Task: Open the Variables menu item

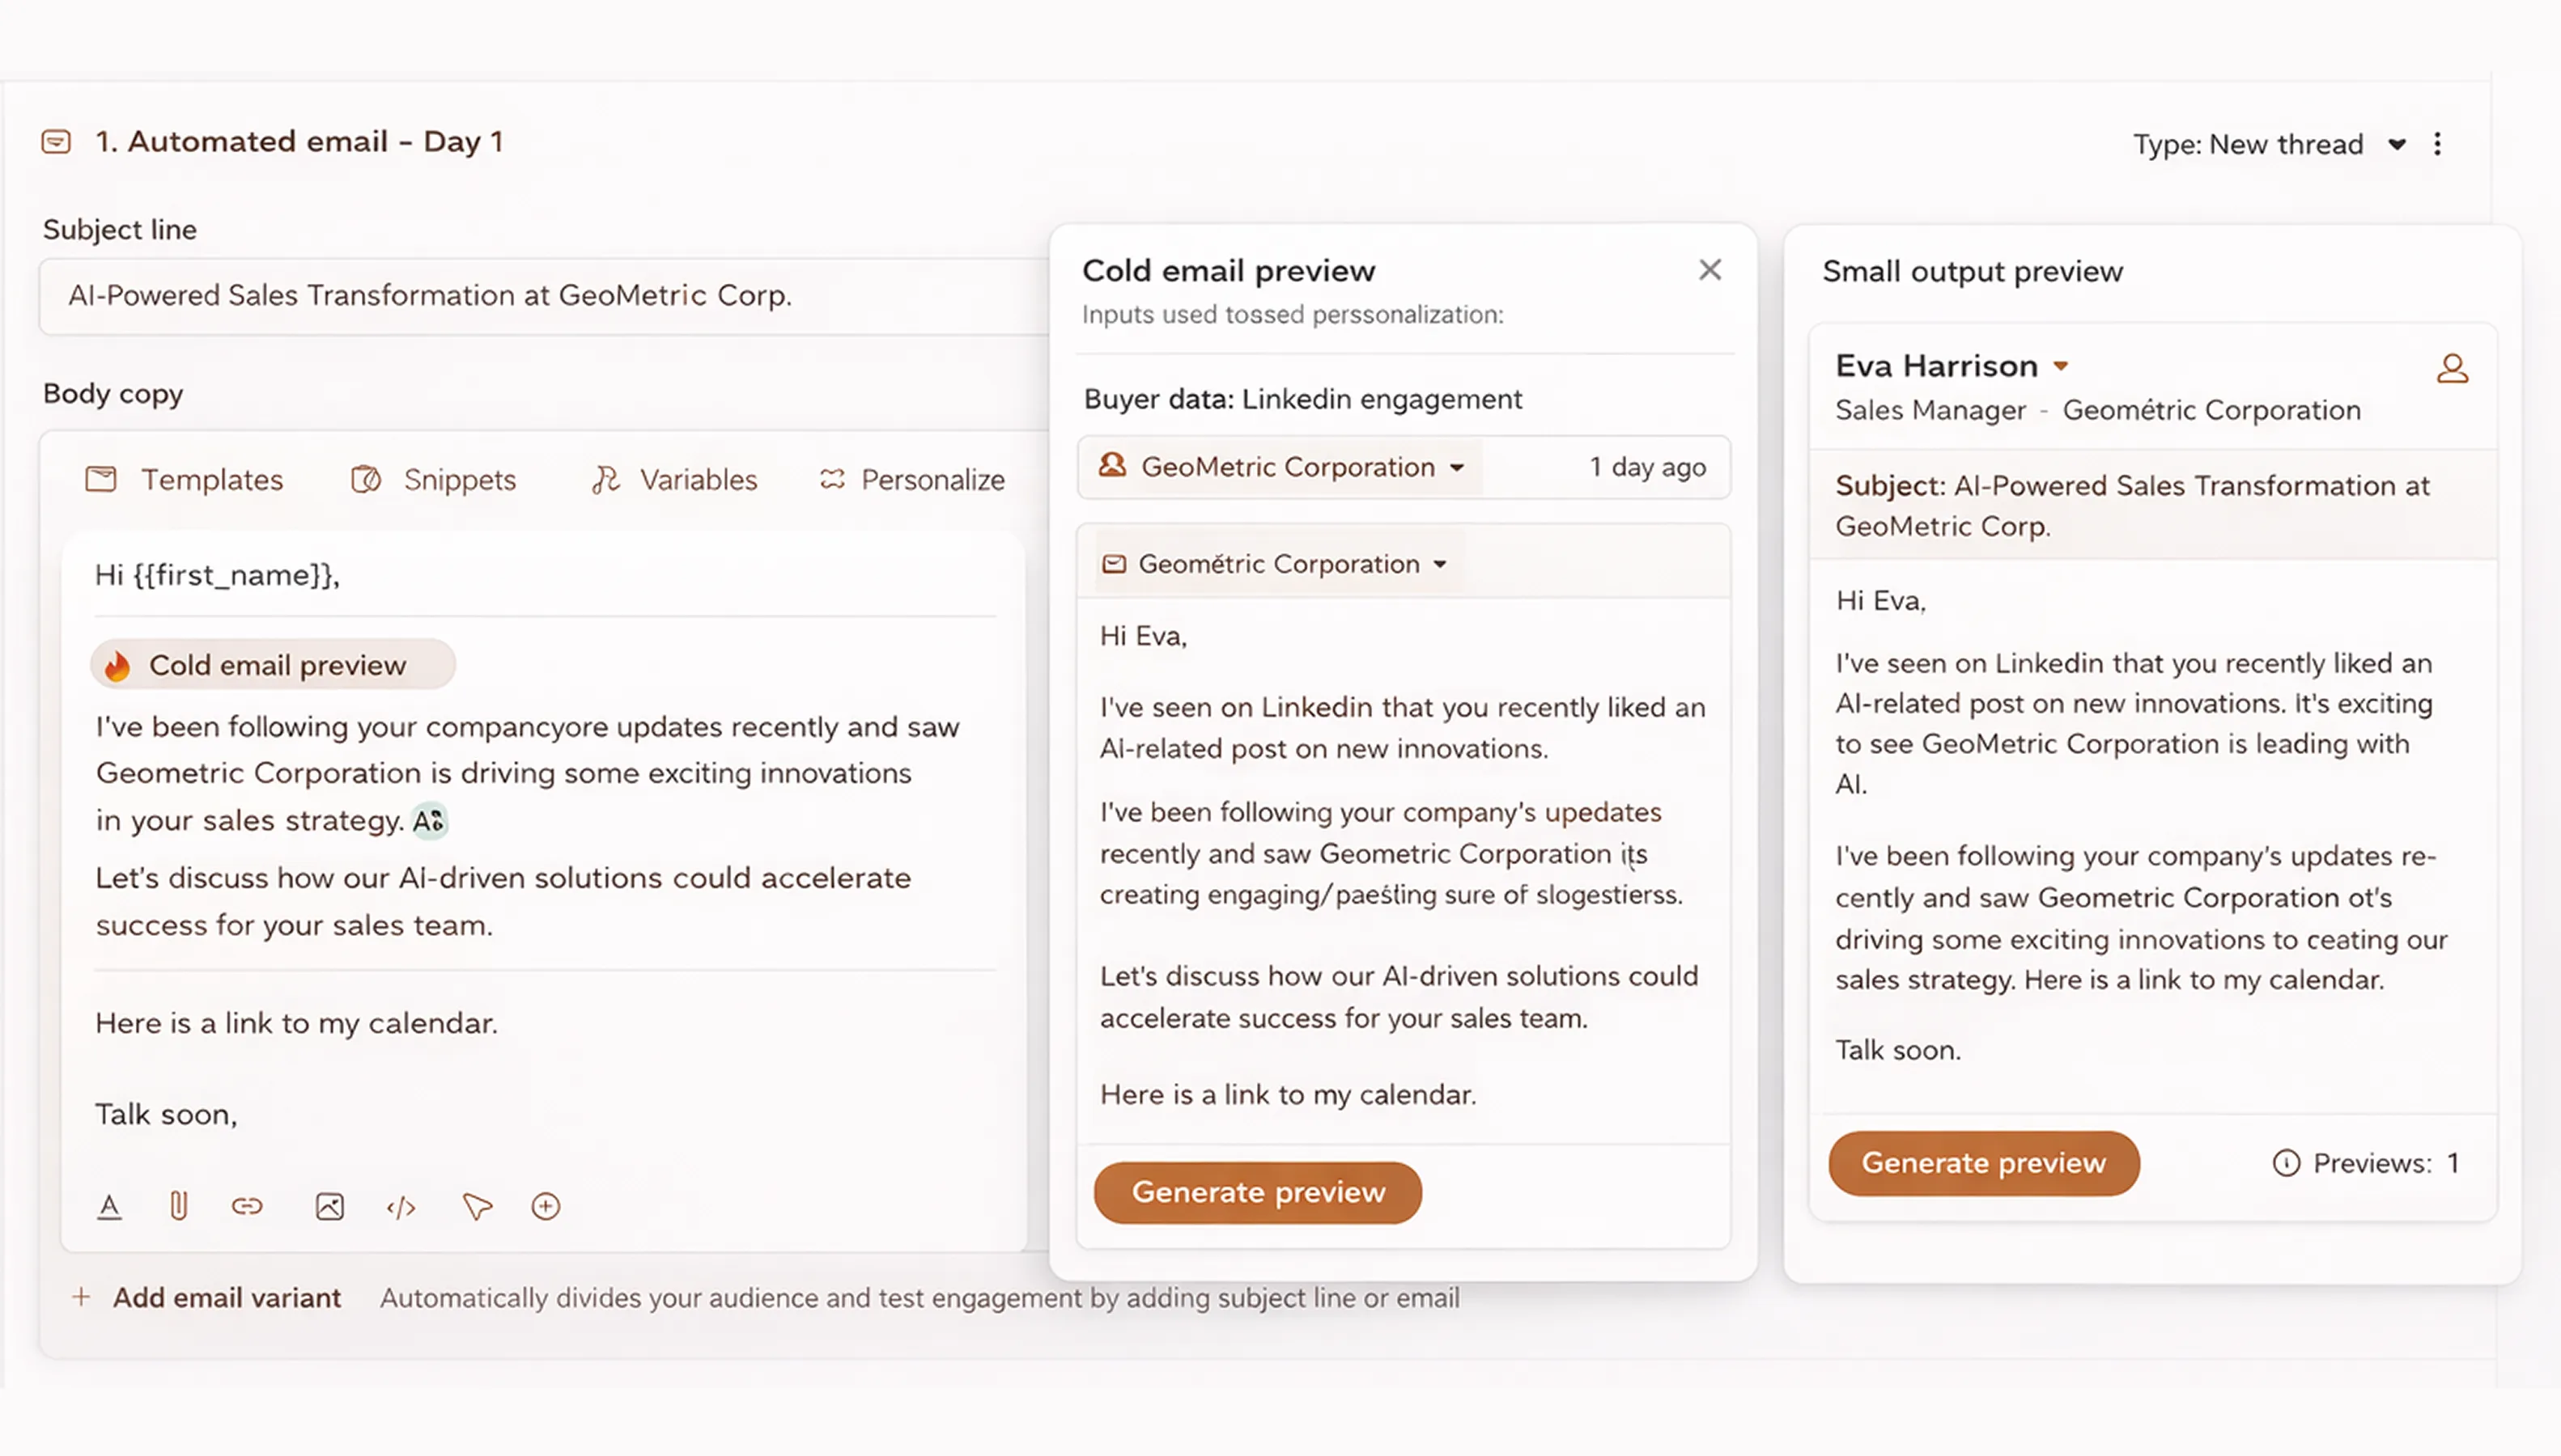Action: tap(673, 480)
